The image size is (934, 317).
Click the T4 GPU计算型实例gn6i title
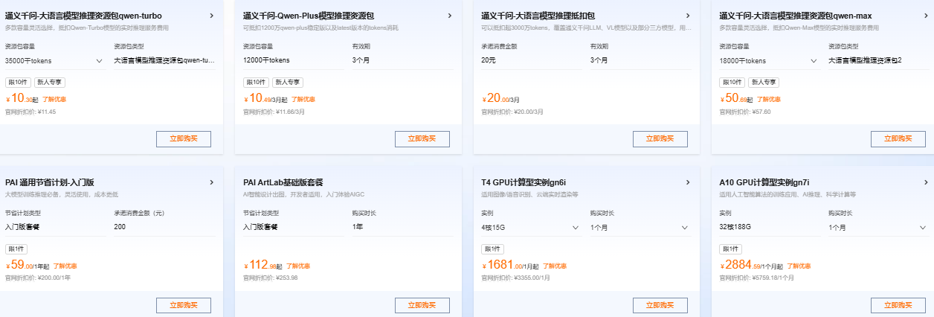coord(524,182)
